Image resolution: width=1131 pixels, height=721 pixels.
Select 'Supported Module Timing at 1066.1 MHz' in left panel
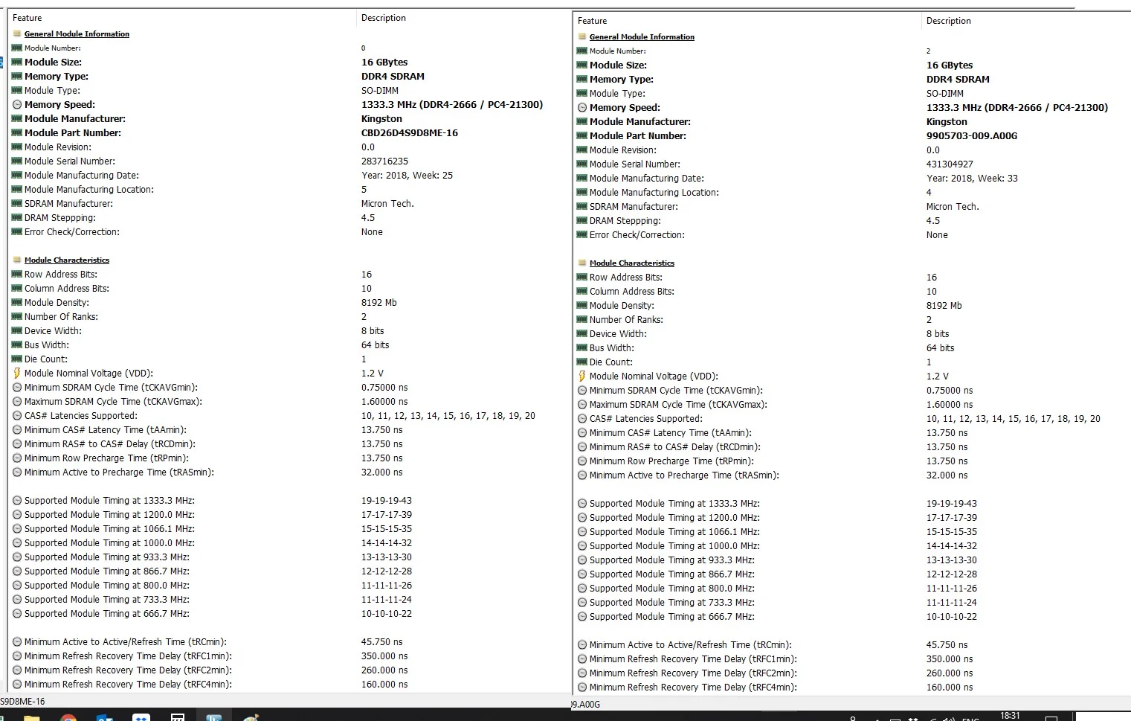(109, 528)
